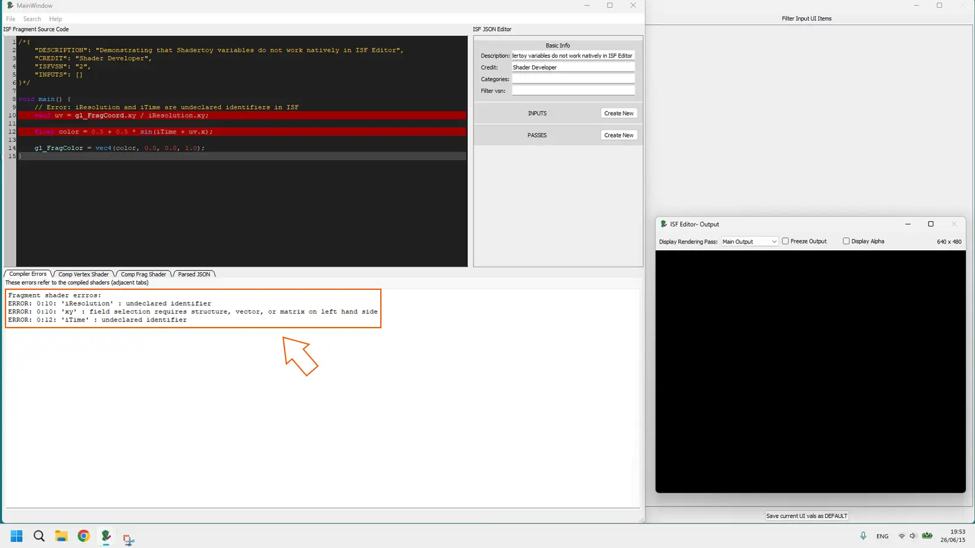Minimize the MainWindow
The width and height of the screenshot is (975, 548).
click(587, 5)
